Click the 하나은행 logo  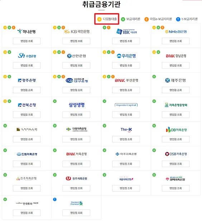(x=27, y=32)
